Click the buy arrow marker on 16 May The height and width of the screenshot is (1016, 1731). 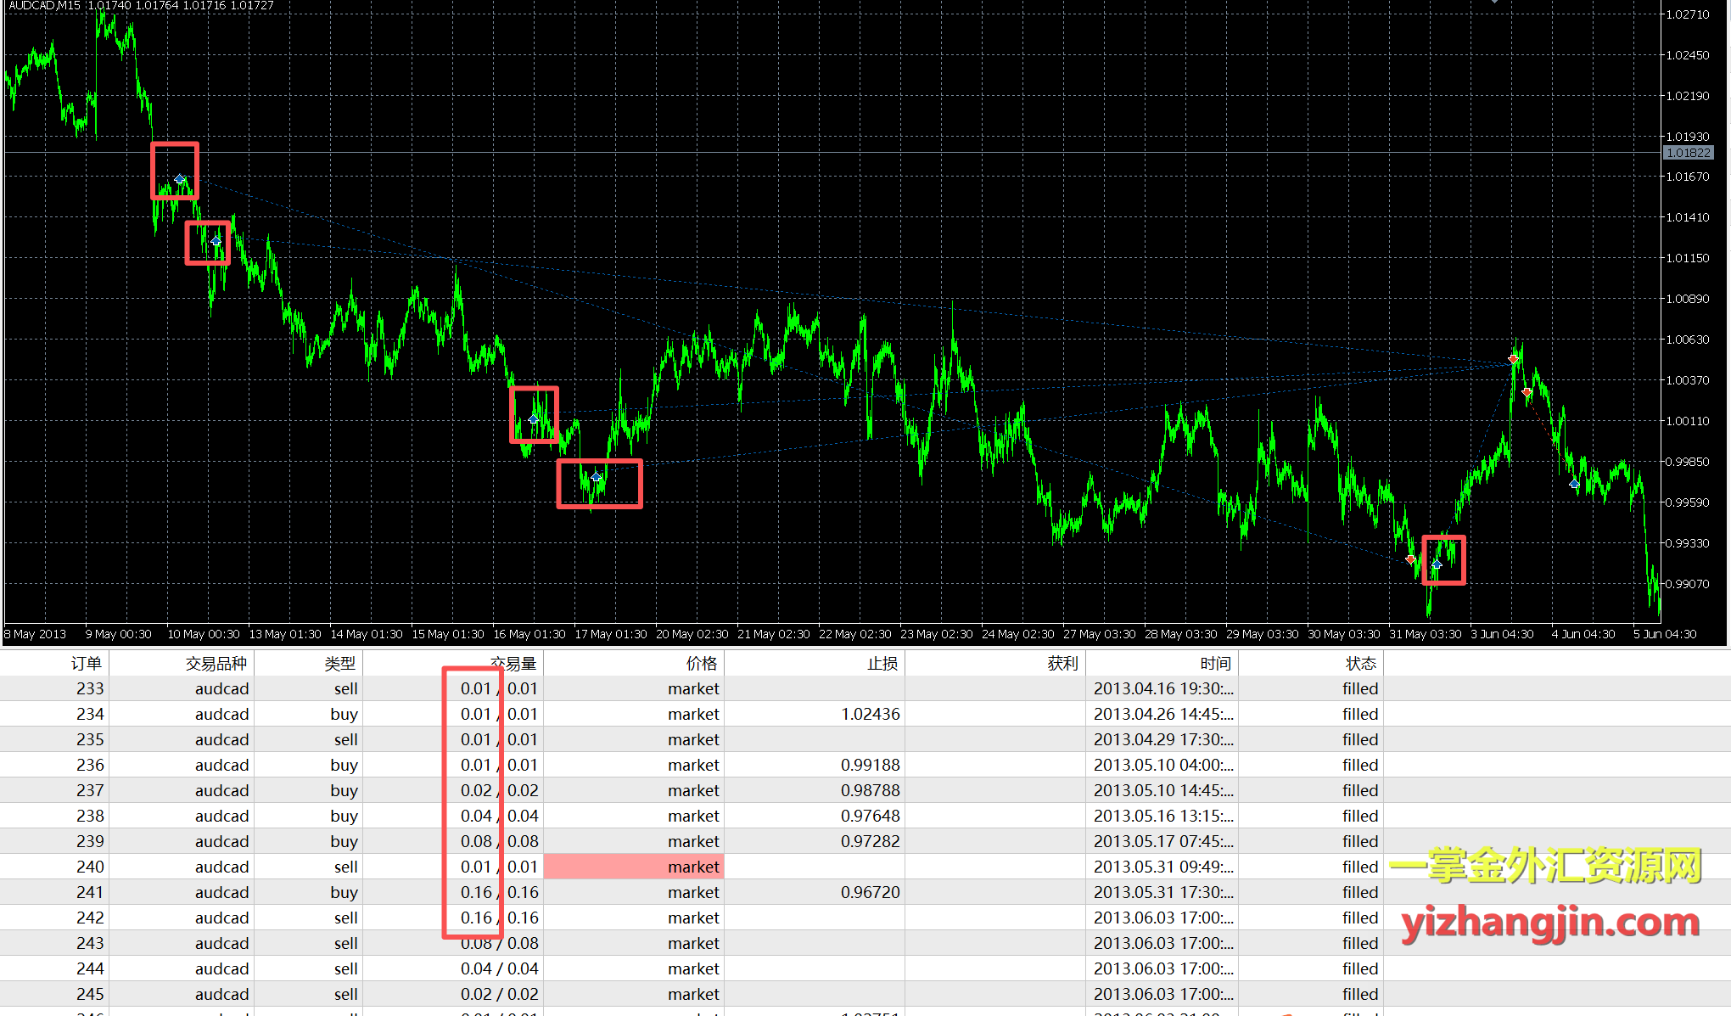point(534,419)
